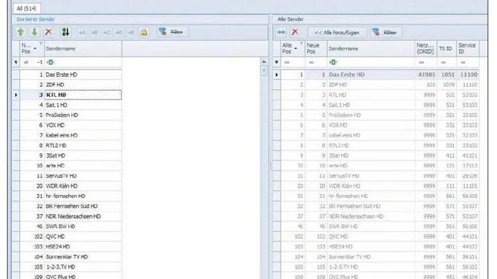497x279 pixels.
Task: Click the blue add-channel arrow in Alle Sender
Action: (281, 32)
